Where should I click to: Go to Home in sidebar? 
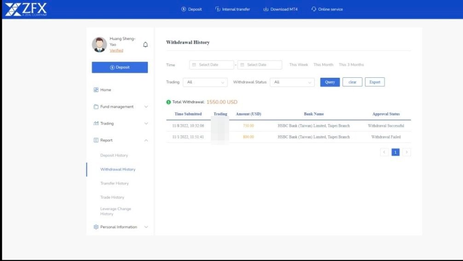[x=105, y=90]
